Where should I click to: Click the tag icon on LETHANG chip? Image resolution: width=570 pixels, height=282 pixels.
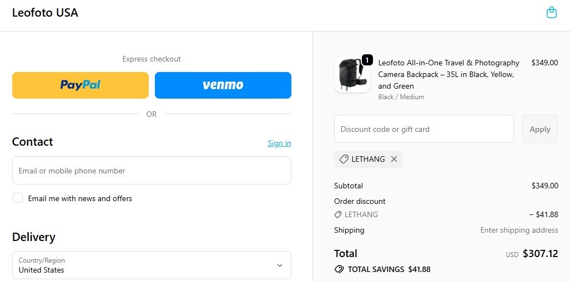click(344, 159)
